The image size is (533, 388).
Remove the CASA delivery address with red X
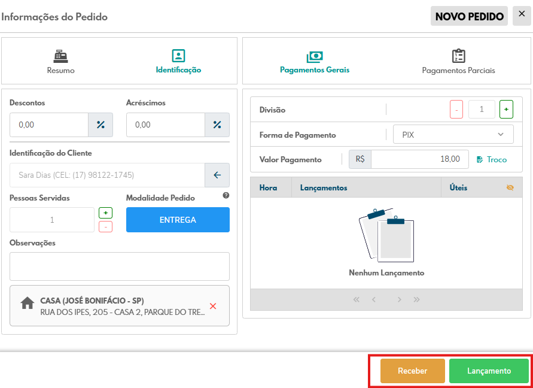[x=213, y=306]
